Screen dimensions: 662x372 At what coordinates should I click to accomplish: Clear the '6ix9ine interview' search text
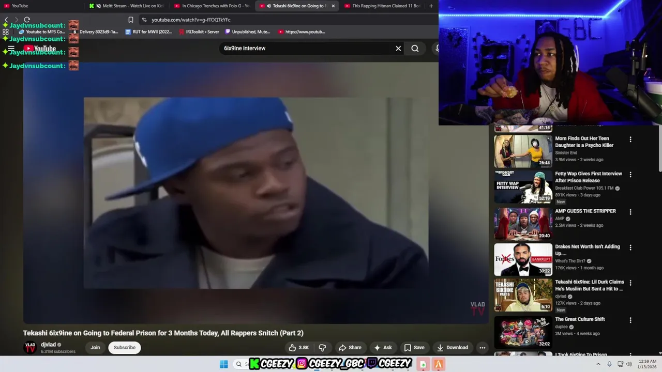(398, 49)
